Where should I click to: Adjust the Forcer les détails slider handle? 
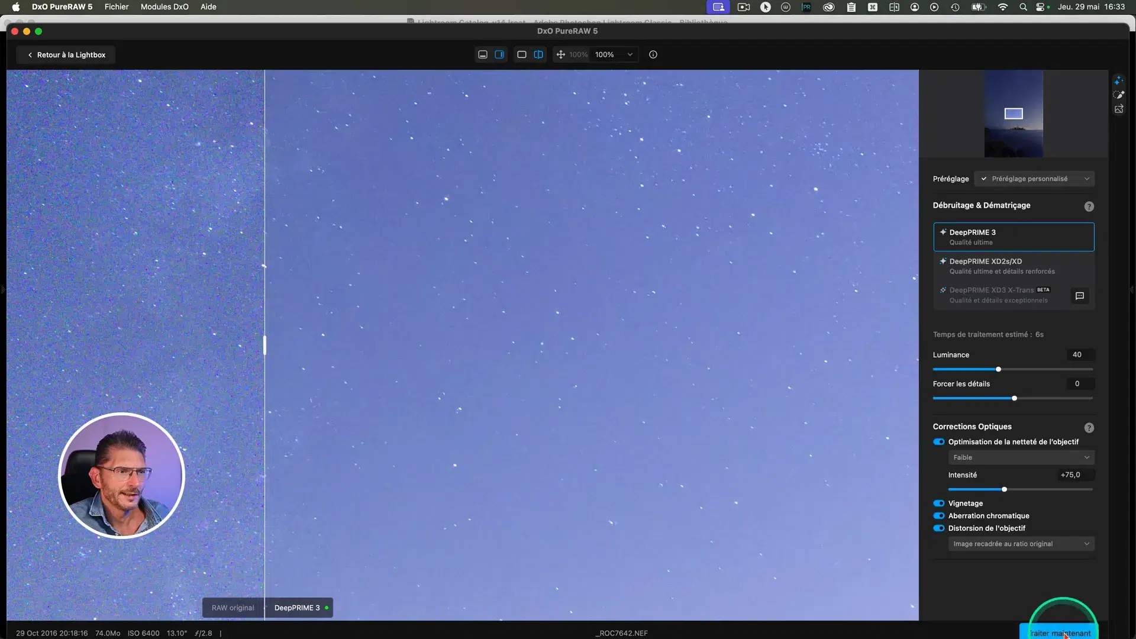pos(1014,398)
